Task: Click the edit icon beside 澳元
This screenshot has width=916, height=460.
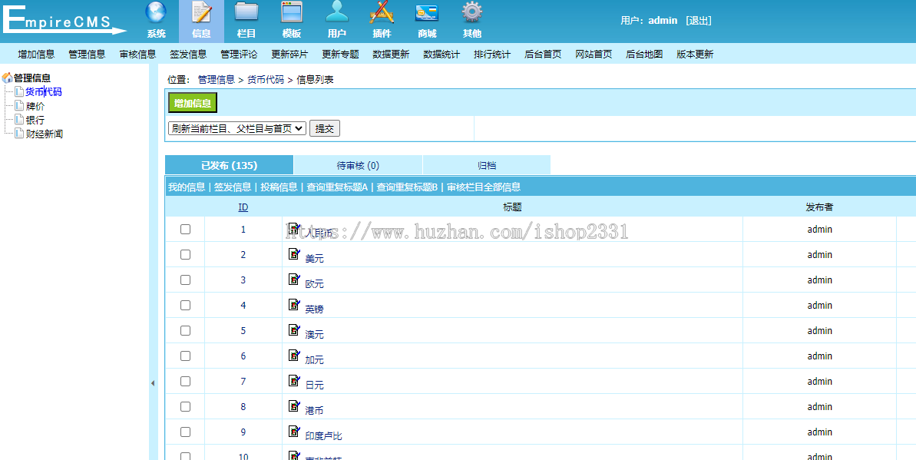Action: [x=294, y=329]
